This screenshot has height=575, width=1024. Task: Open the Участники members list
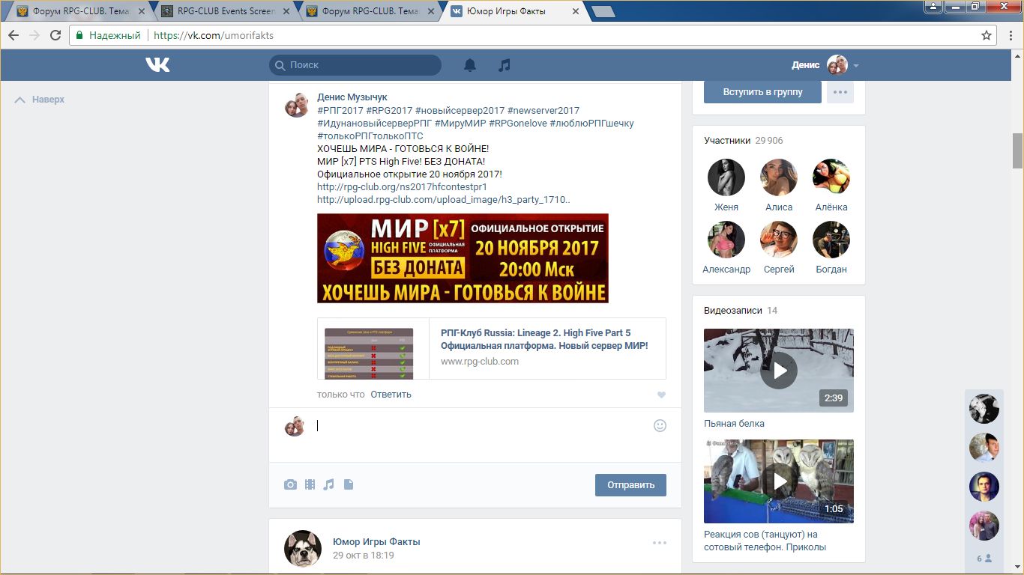point(727,141)
